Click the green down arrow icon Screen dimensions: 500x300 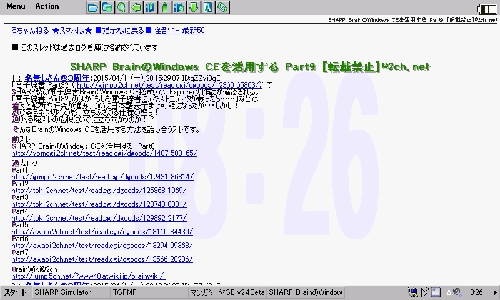pyautogui.click(x=194, y=7)
